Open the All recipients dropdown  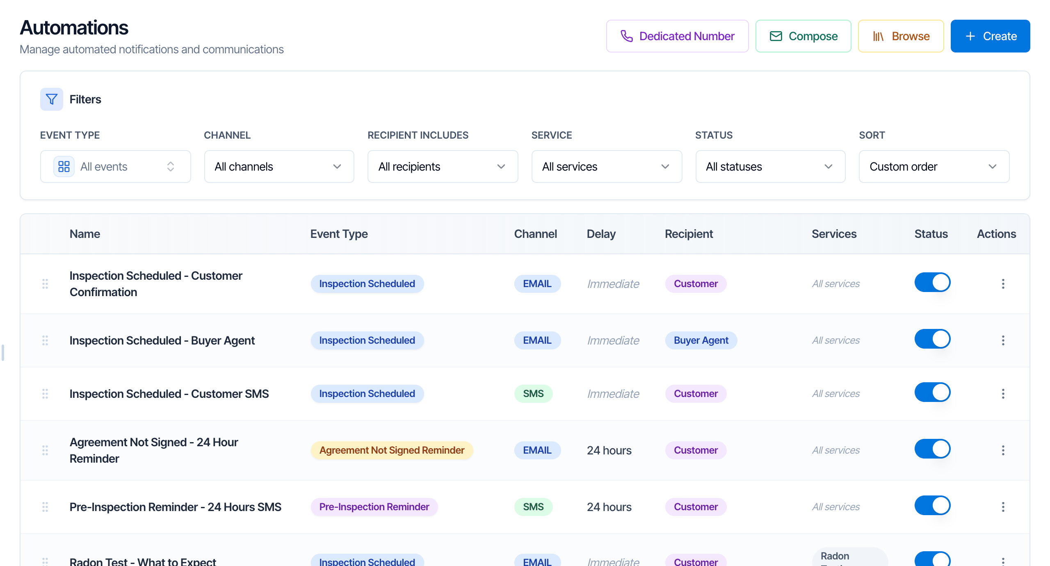pos(443,167)
